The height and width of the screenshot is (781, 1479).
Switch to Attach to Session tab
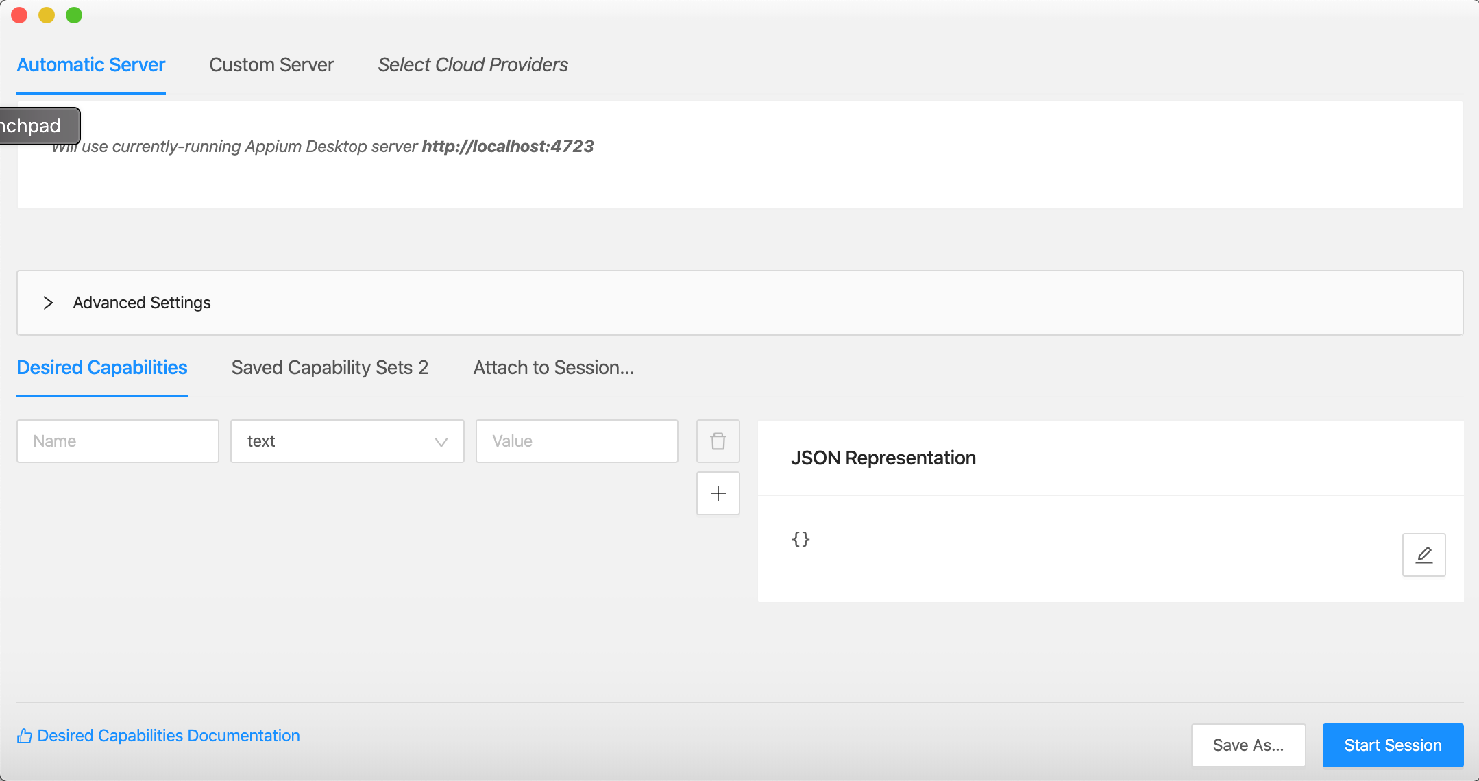(553, 368)
